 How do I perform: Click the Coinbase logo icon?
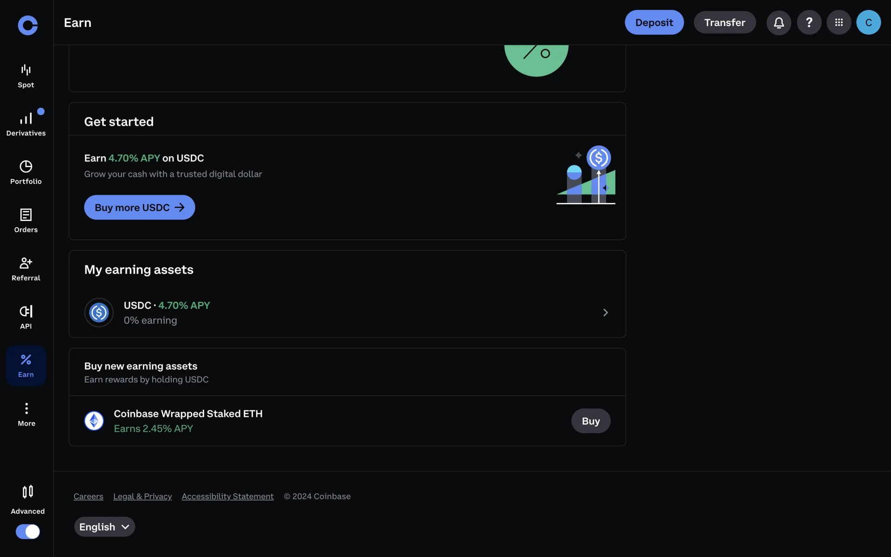coord(27,25)
